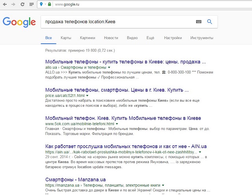The width and height of the screenshot is (252, 195).
Task: Select the Все tab
Action: pyautogui.click(x=48, y=38)
